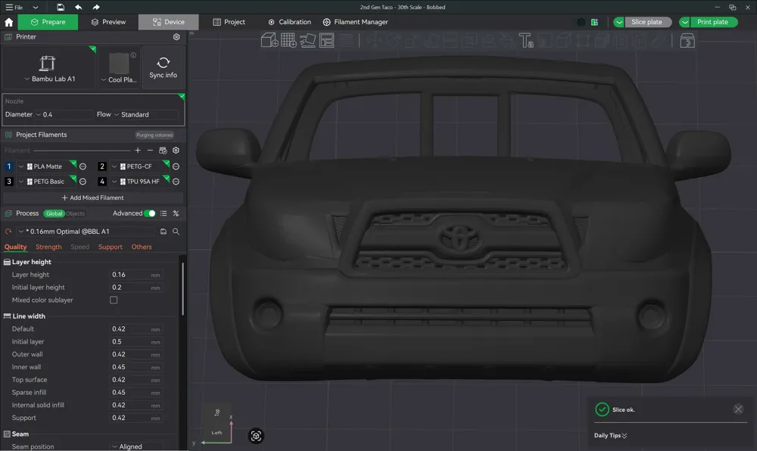The height and width of the screenshot is (451, 757).
Task: Click the edit icon beside PLA Matte
Action: 83,166
